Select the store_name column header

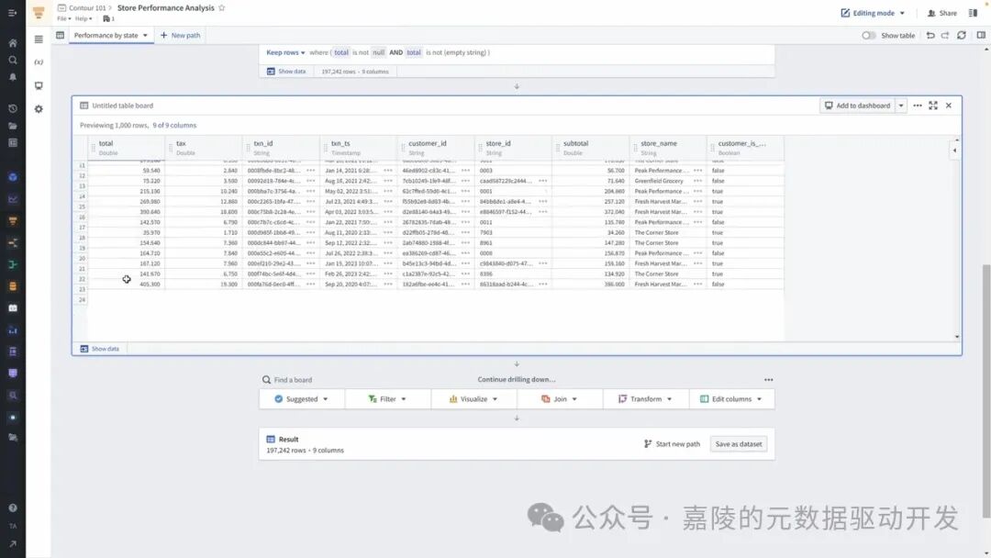(669, 148)
